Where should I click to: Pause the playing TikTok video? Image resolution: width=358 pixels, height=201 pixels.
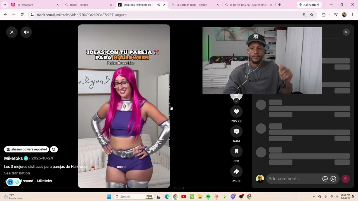[124, 106]
